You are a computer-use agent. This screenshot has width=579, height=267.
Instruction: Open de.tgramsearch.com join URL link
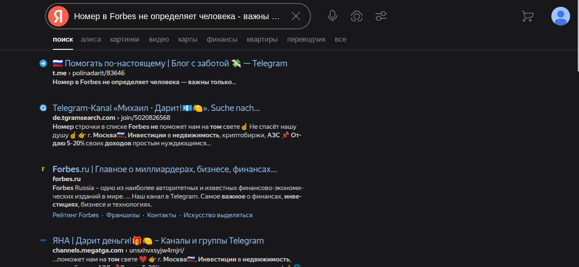(111, 118)
